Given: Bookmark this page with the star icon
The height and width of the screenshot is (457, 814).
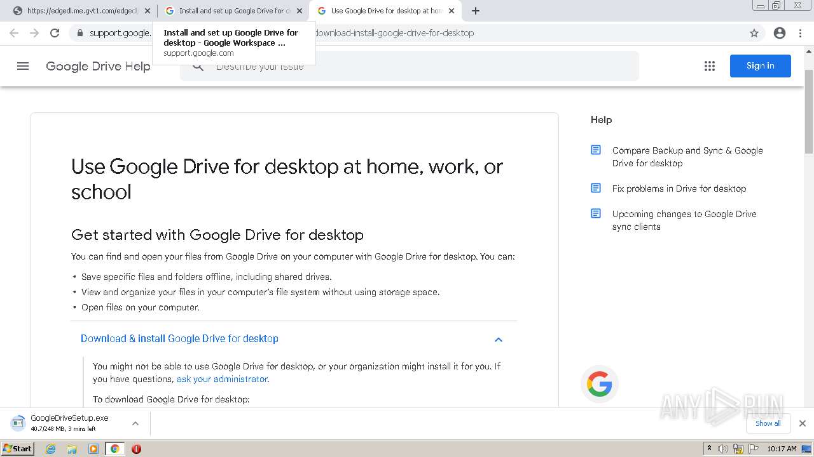Looking at the screenshot, I should (x=754, y=33).
